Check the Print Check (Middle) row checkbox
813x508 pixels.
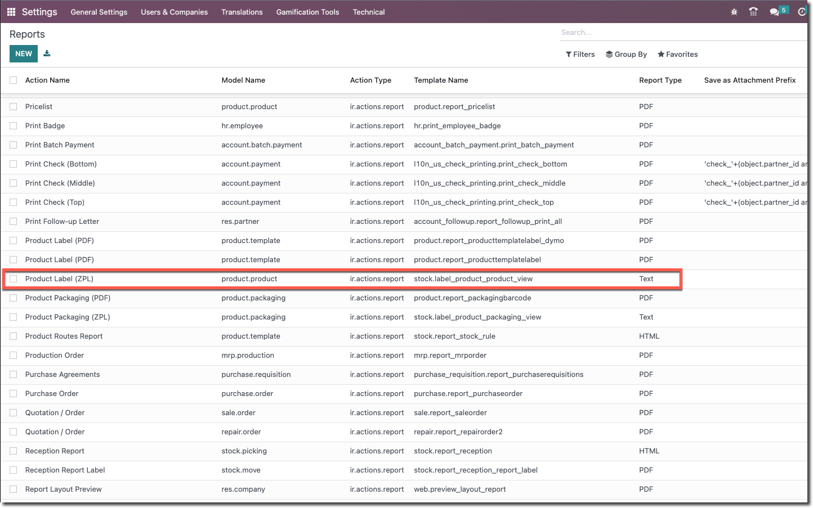coord(14,183)
